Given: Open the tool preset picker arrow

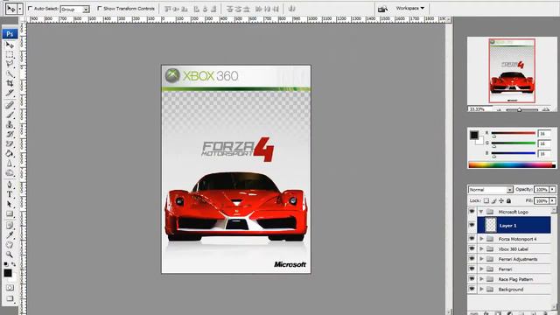Looking at the screenshot, I should [20, 9].
